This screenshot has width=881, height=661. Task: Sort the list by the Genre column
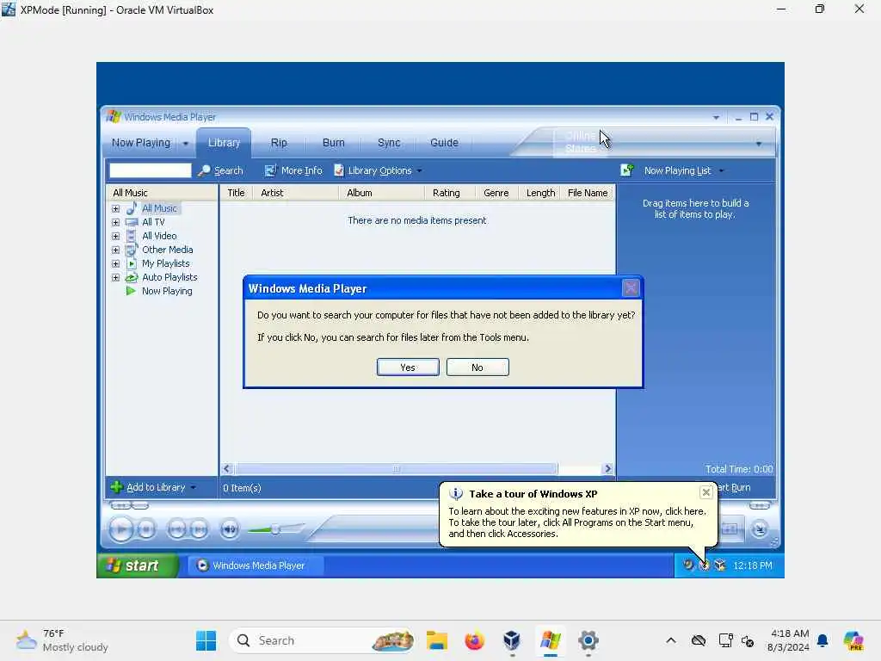[496, 193]
